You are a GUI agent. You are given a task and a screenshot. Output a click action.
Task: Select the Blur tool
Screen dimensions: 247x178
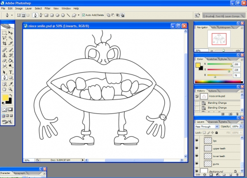pos(4,66)
